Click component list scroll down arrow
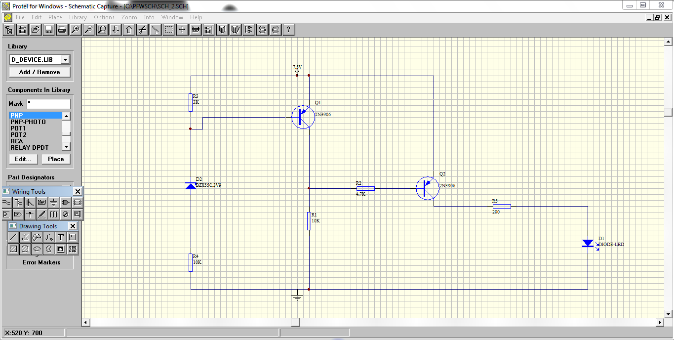 [66, 147]
